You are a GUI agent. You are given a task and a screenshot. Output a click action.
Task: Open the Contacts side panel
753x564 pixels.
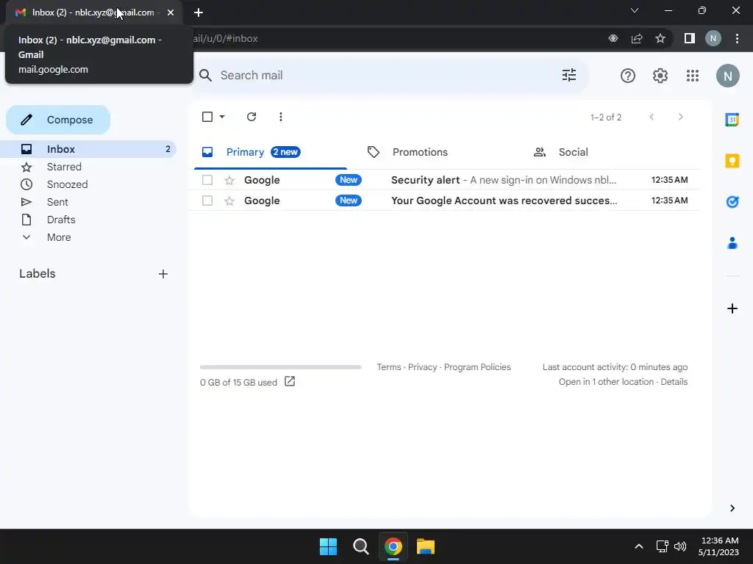[732, 243]
